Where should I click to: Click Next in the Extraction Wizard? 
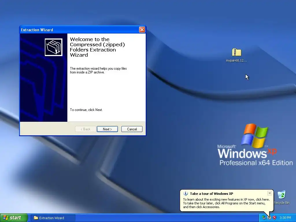click(x=107, y=129)
